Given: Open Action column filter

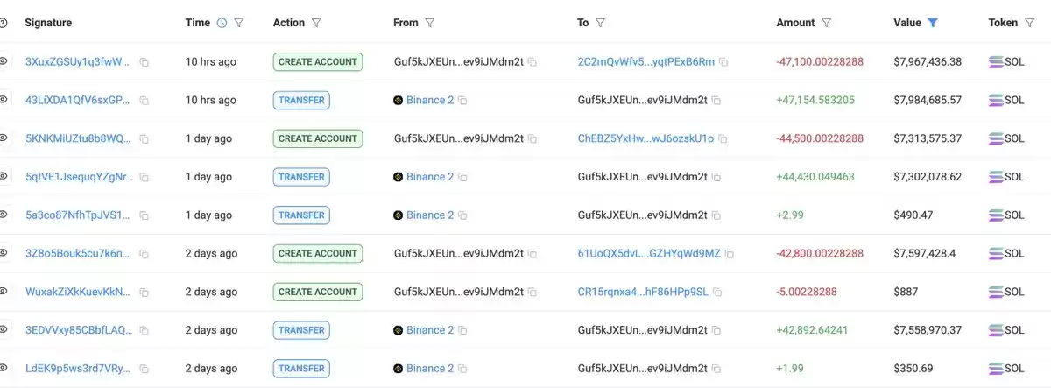Looking at the screenshot, I should tap(316, 23).
